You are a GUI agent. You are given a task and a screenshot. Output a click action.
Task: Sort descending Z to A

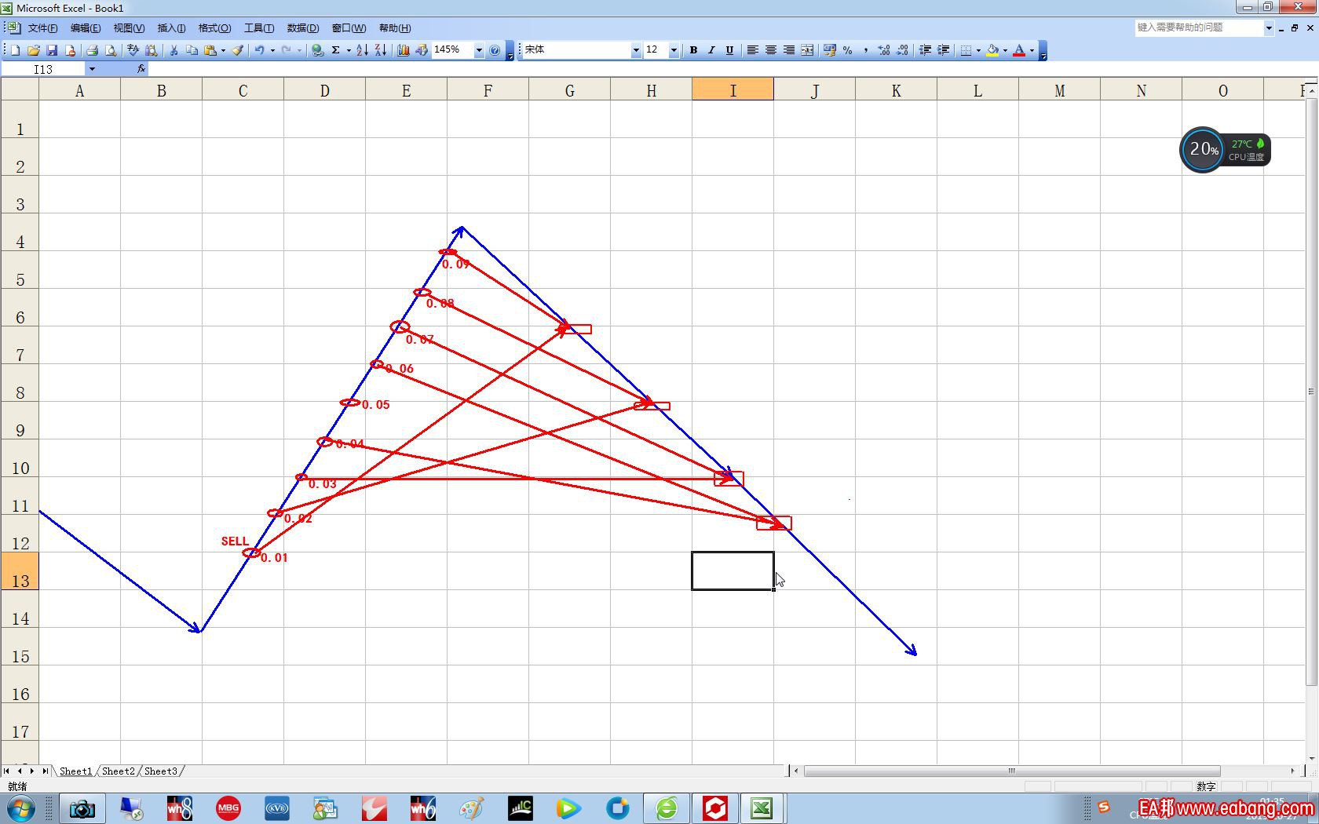coord(381,50)
